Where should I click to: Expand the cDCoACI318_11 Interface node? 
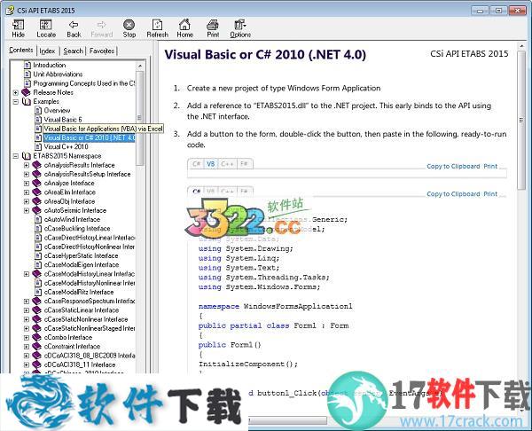tap(27, 364)
